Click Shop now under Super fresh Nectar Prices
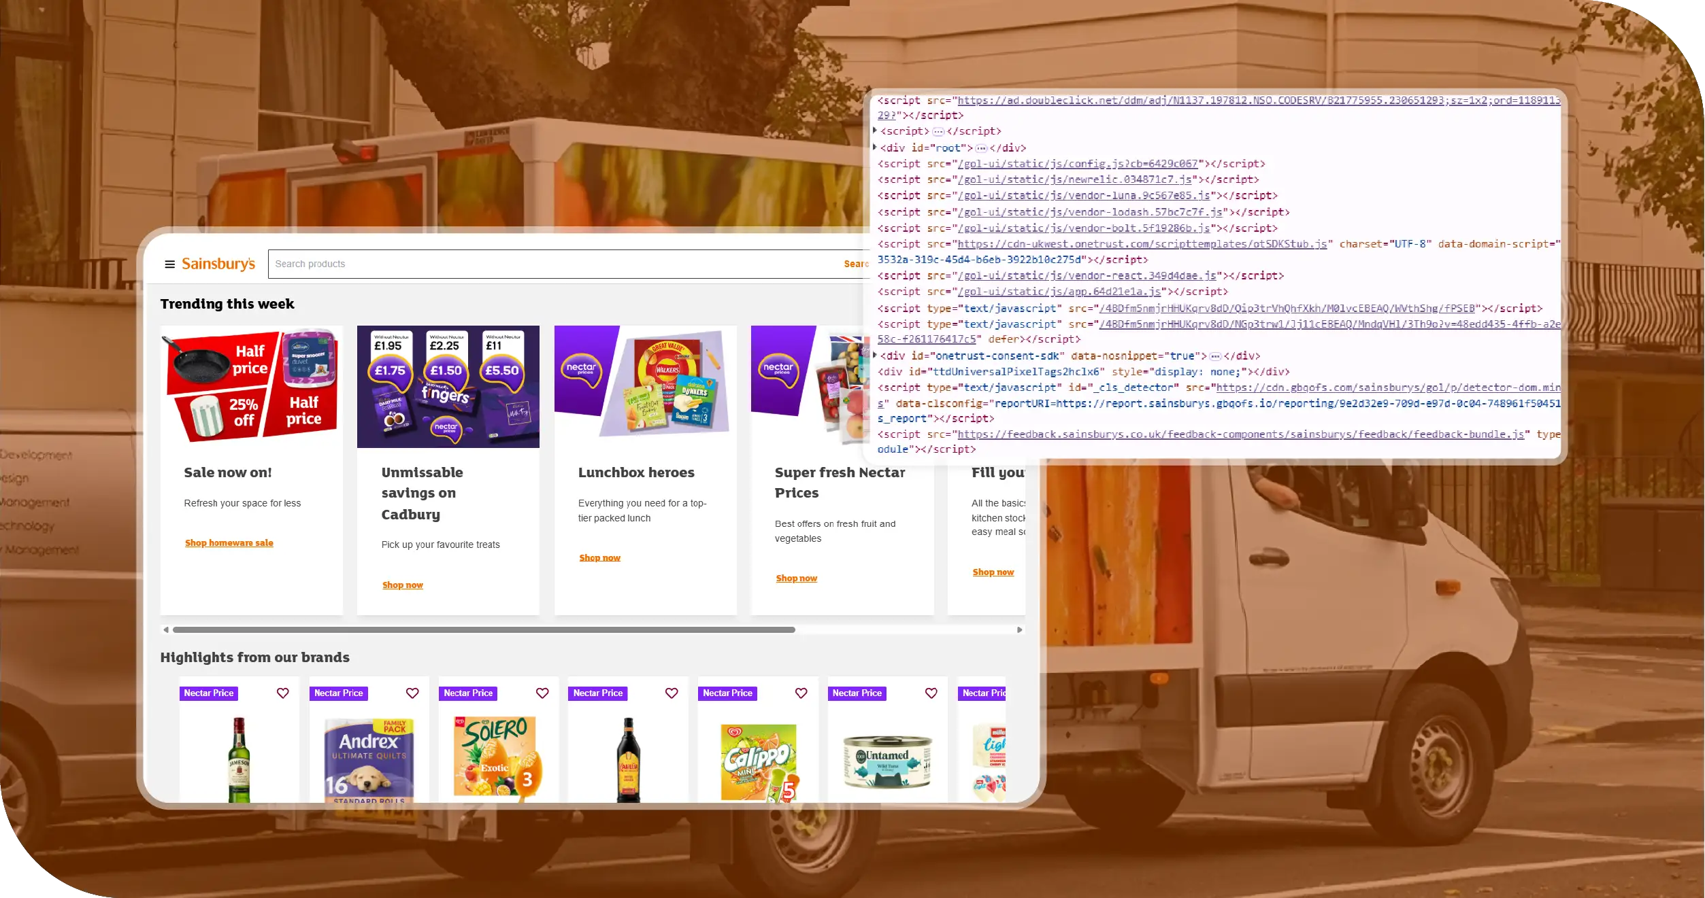 click(797, 578)
